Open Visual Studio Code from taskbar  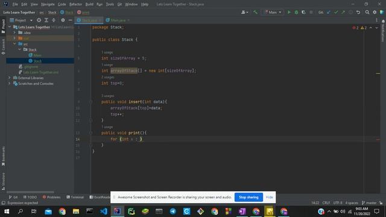coord(104,212)
